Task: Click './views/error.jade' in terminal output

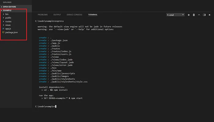Action: point(61,65)
